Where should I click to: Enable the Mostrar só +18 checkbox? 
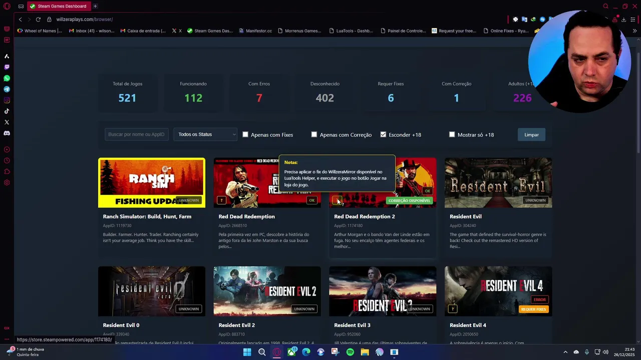coord(452,134)
